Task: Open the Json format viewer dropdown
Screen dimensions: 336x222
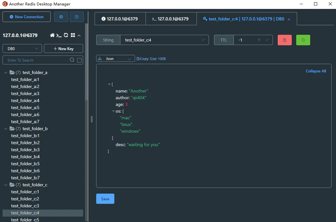Action: tap(115, 59)
